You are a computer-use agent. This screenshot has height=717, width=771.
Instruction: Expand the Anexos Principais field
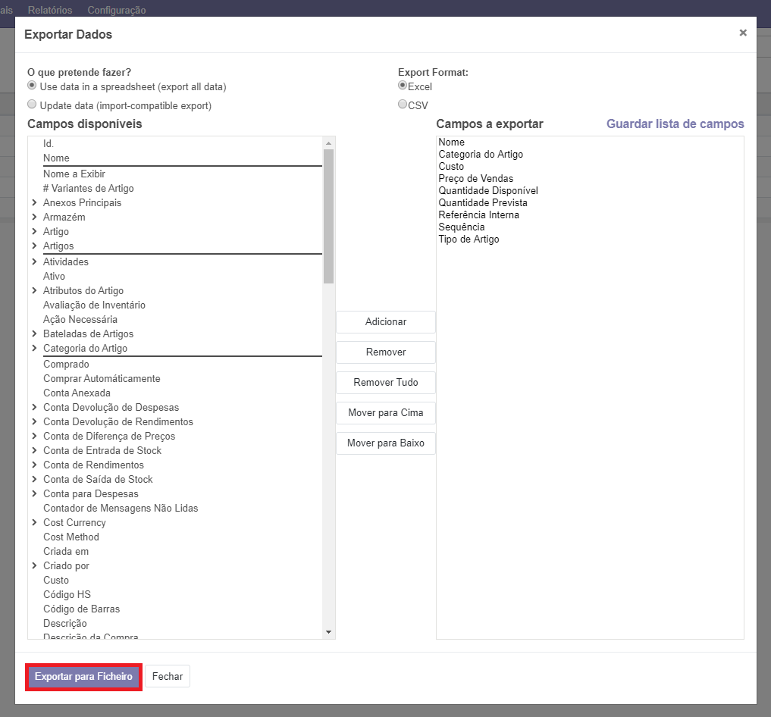[35, 203]
